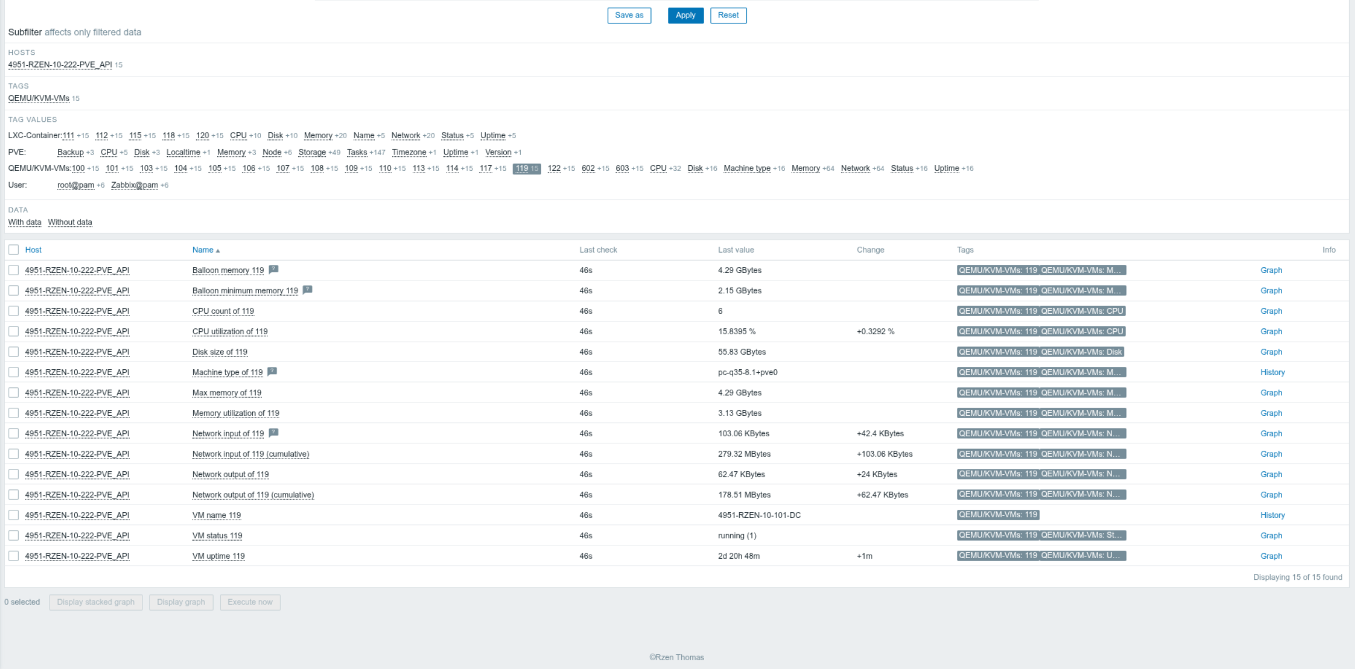Sort table by the Host column

33,250
